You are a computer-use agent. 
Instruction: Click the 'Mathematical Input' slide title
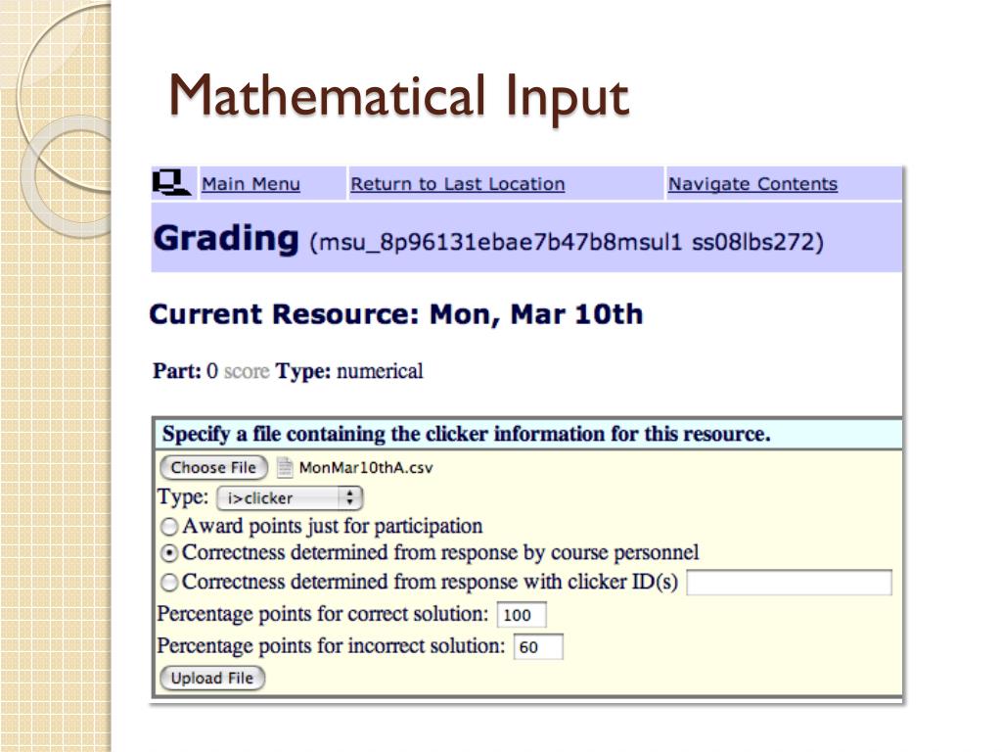399,96
